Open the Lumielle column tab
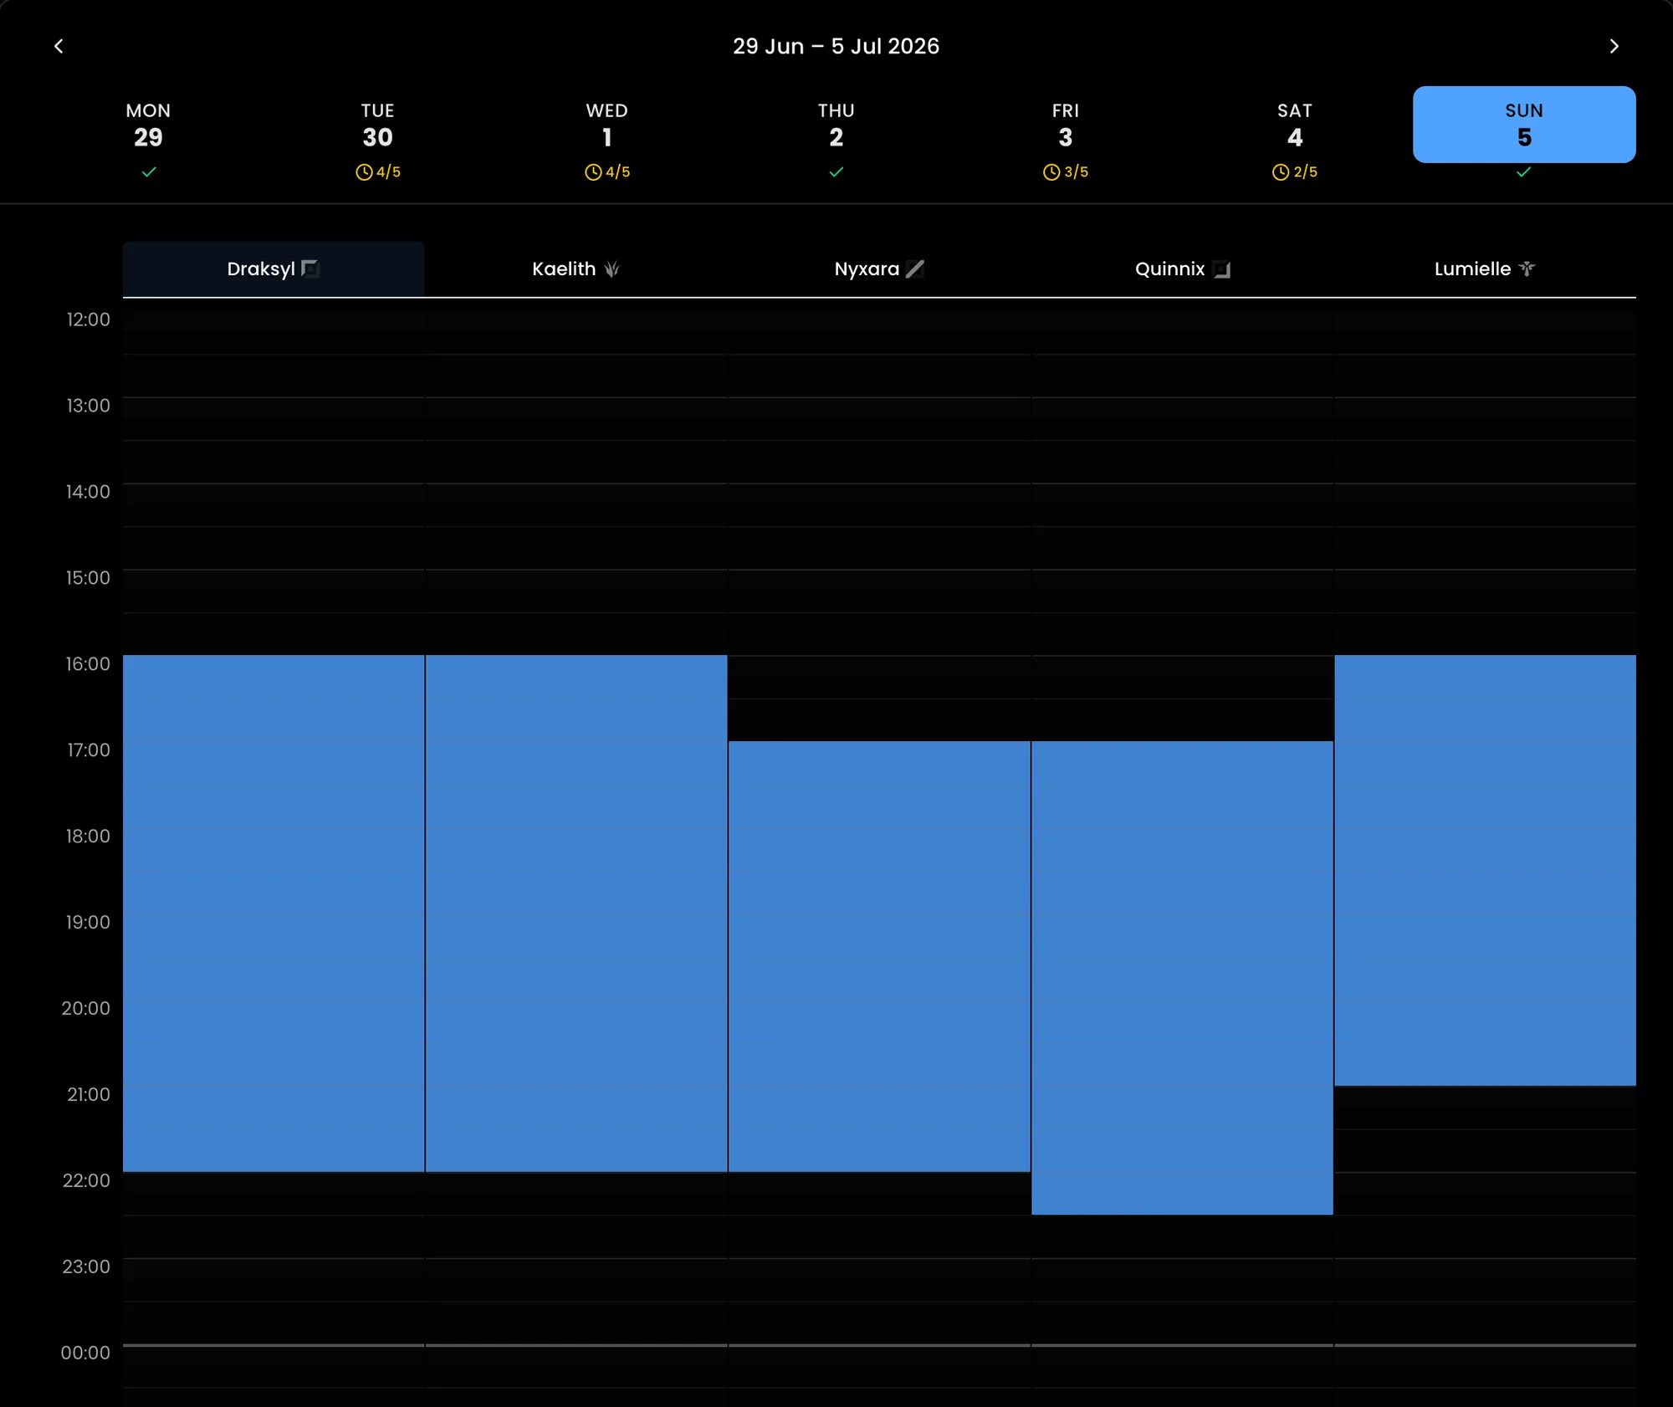 tap(1485, 269)
